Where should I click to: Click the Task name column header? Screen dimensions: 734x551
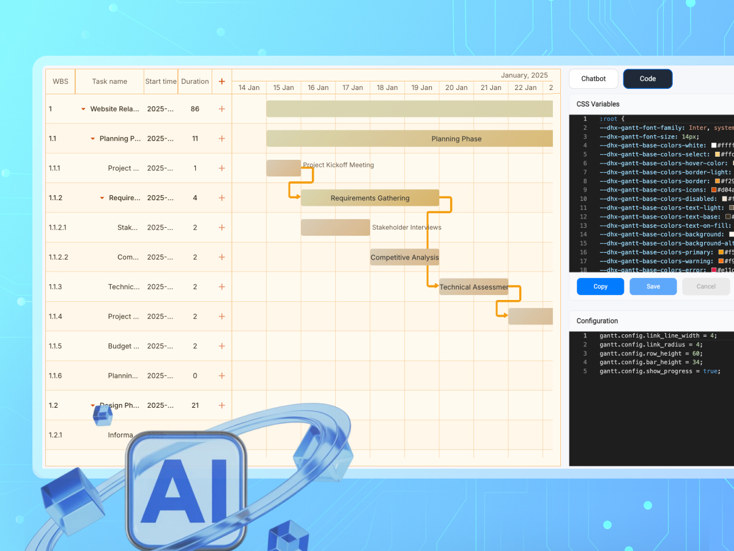[x=109, y=81]
